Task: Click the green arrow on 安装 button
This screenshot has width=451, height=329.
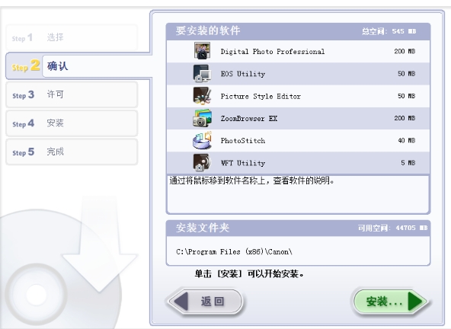Action: (415, 302)
